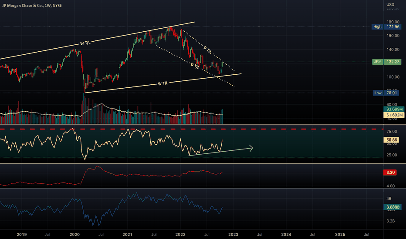Click the blue indicator value 3.688B
This screenshot has width=406, height=239.
click(x=392, y=207)
